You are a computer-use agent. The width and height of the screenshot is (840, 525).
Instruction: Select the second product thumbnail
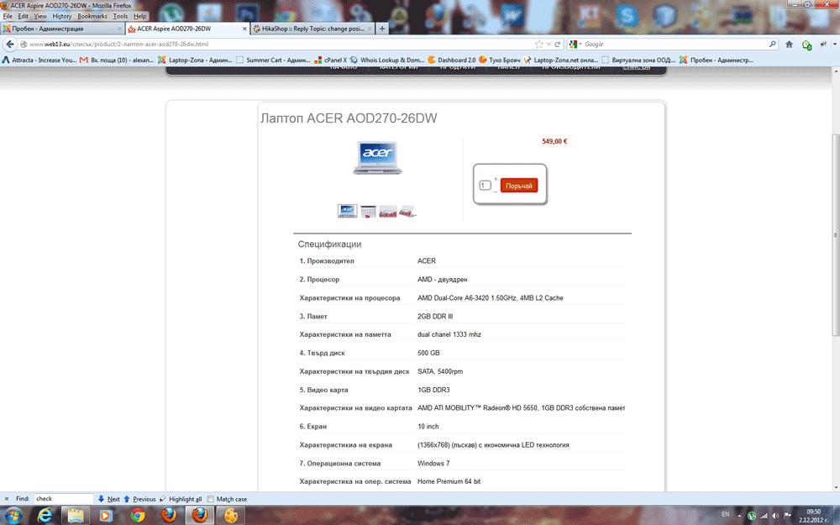[x=368, y=211]
